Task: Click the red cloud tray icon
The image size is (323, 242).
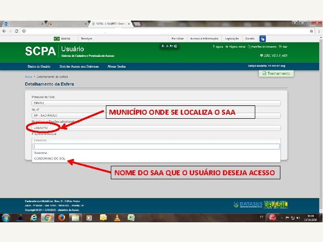Action: pos(273,218)
